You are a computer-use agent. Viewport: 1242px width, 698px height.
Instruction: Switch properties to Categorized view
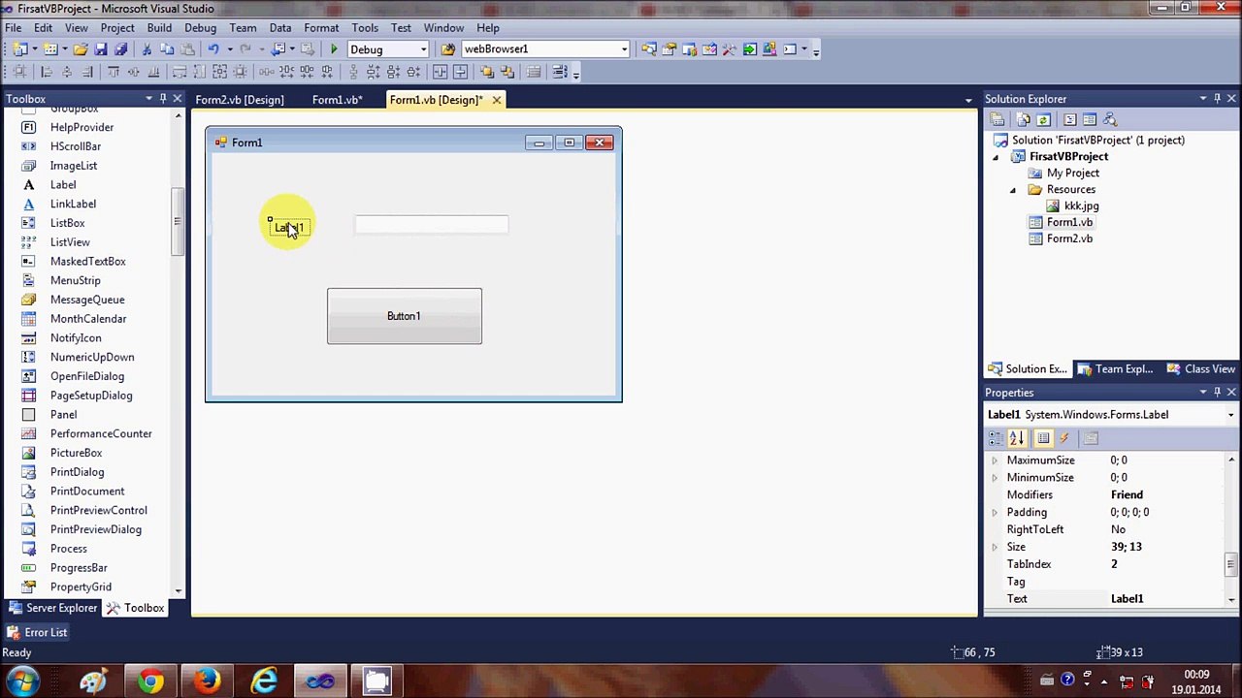997,438
